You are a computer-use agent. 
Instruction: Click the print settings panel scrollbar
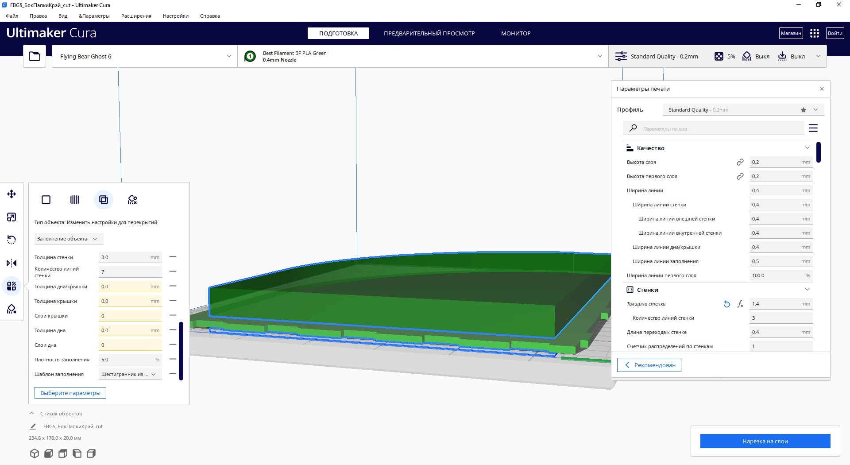(819, 152)
